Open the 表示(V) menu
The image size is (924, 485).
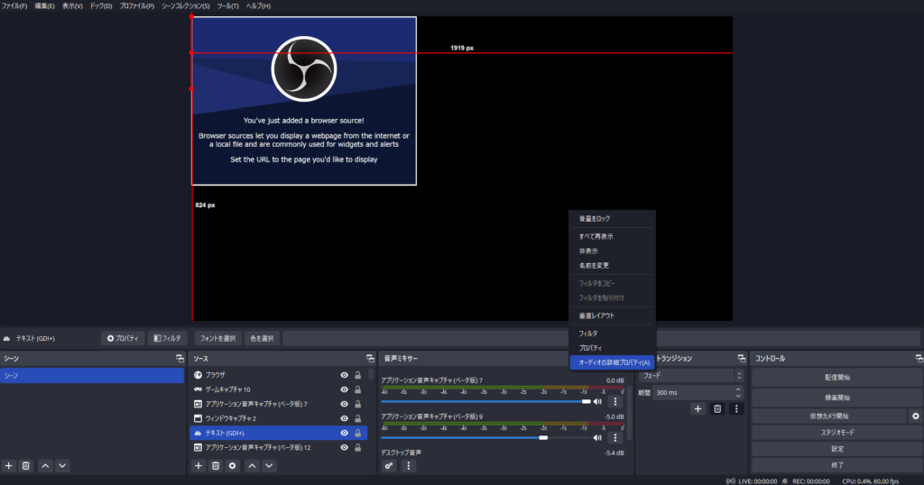coord(72,6)
